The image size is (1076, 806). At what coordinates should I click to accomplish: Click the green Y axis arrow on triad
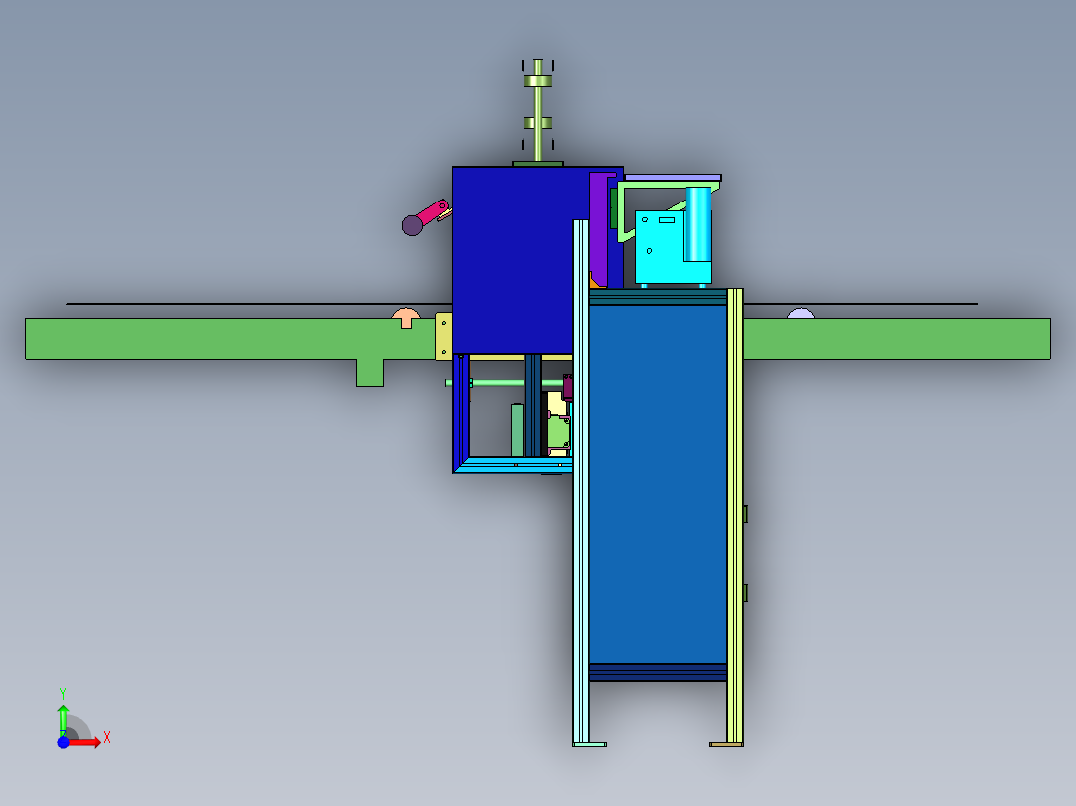(x=63, y=719)
